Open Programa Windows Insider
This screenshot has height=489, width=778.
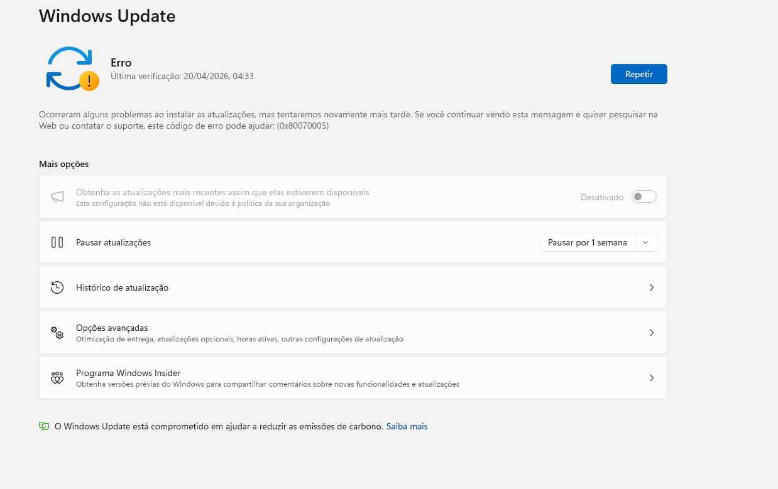pos(353,378)
